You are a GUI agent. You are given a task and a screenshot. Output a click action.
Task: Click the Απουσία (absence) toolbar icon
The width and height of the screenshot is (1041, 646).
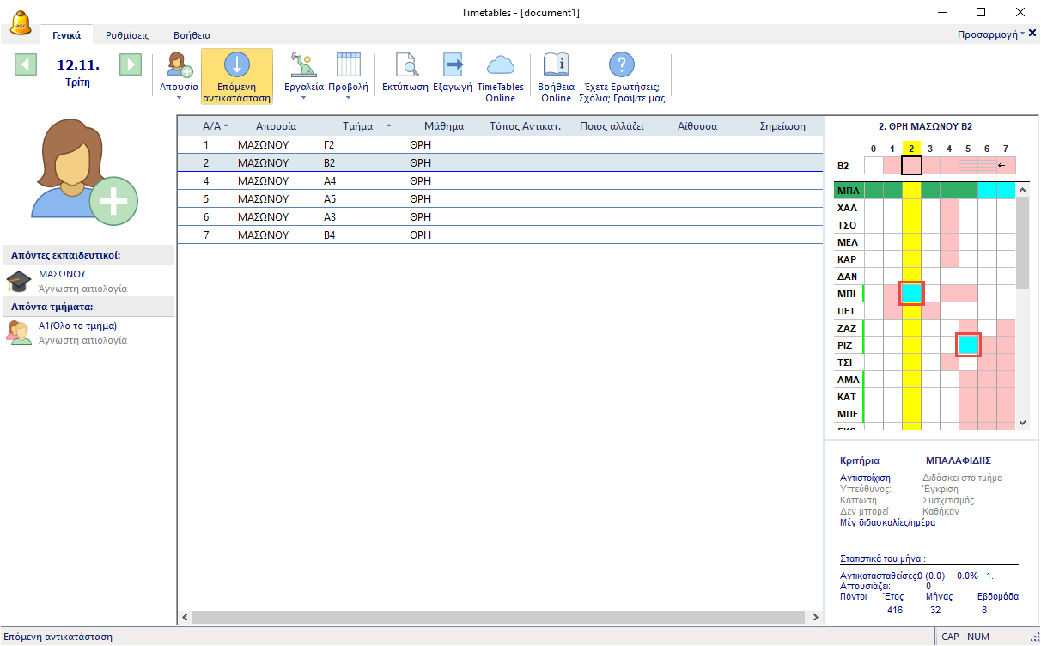tap(179, 66)
